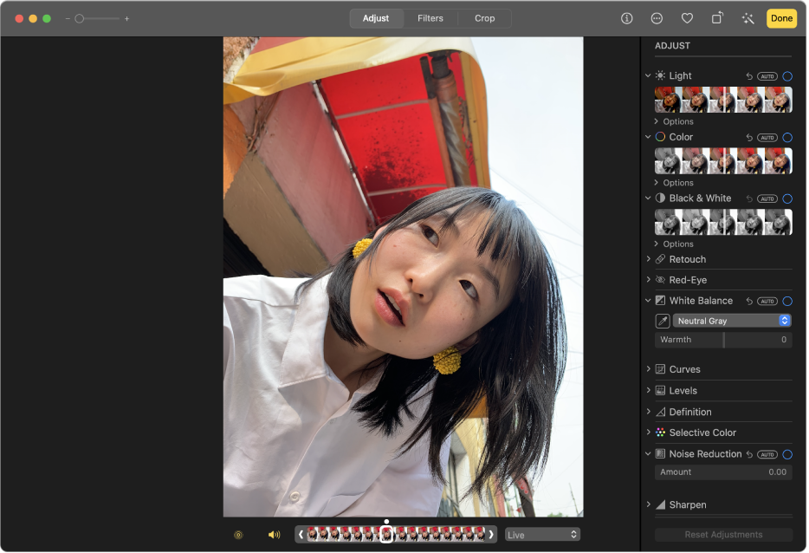The height and width of the screenshot is (553, 809).
Task: Toggle the Light adjustment circle on
Action: [787, 76]
